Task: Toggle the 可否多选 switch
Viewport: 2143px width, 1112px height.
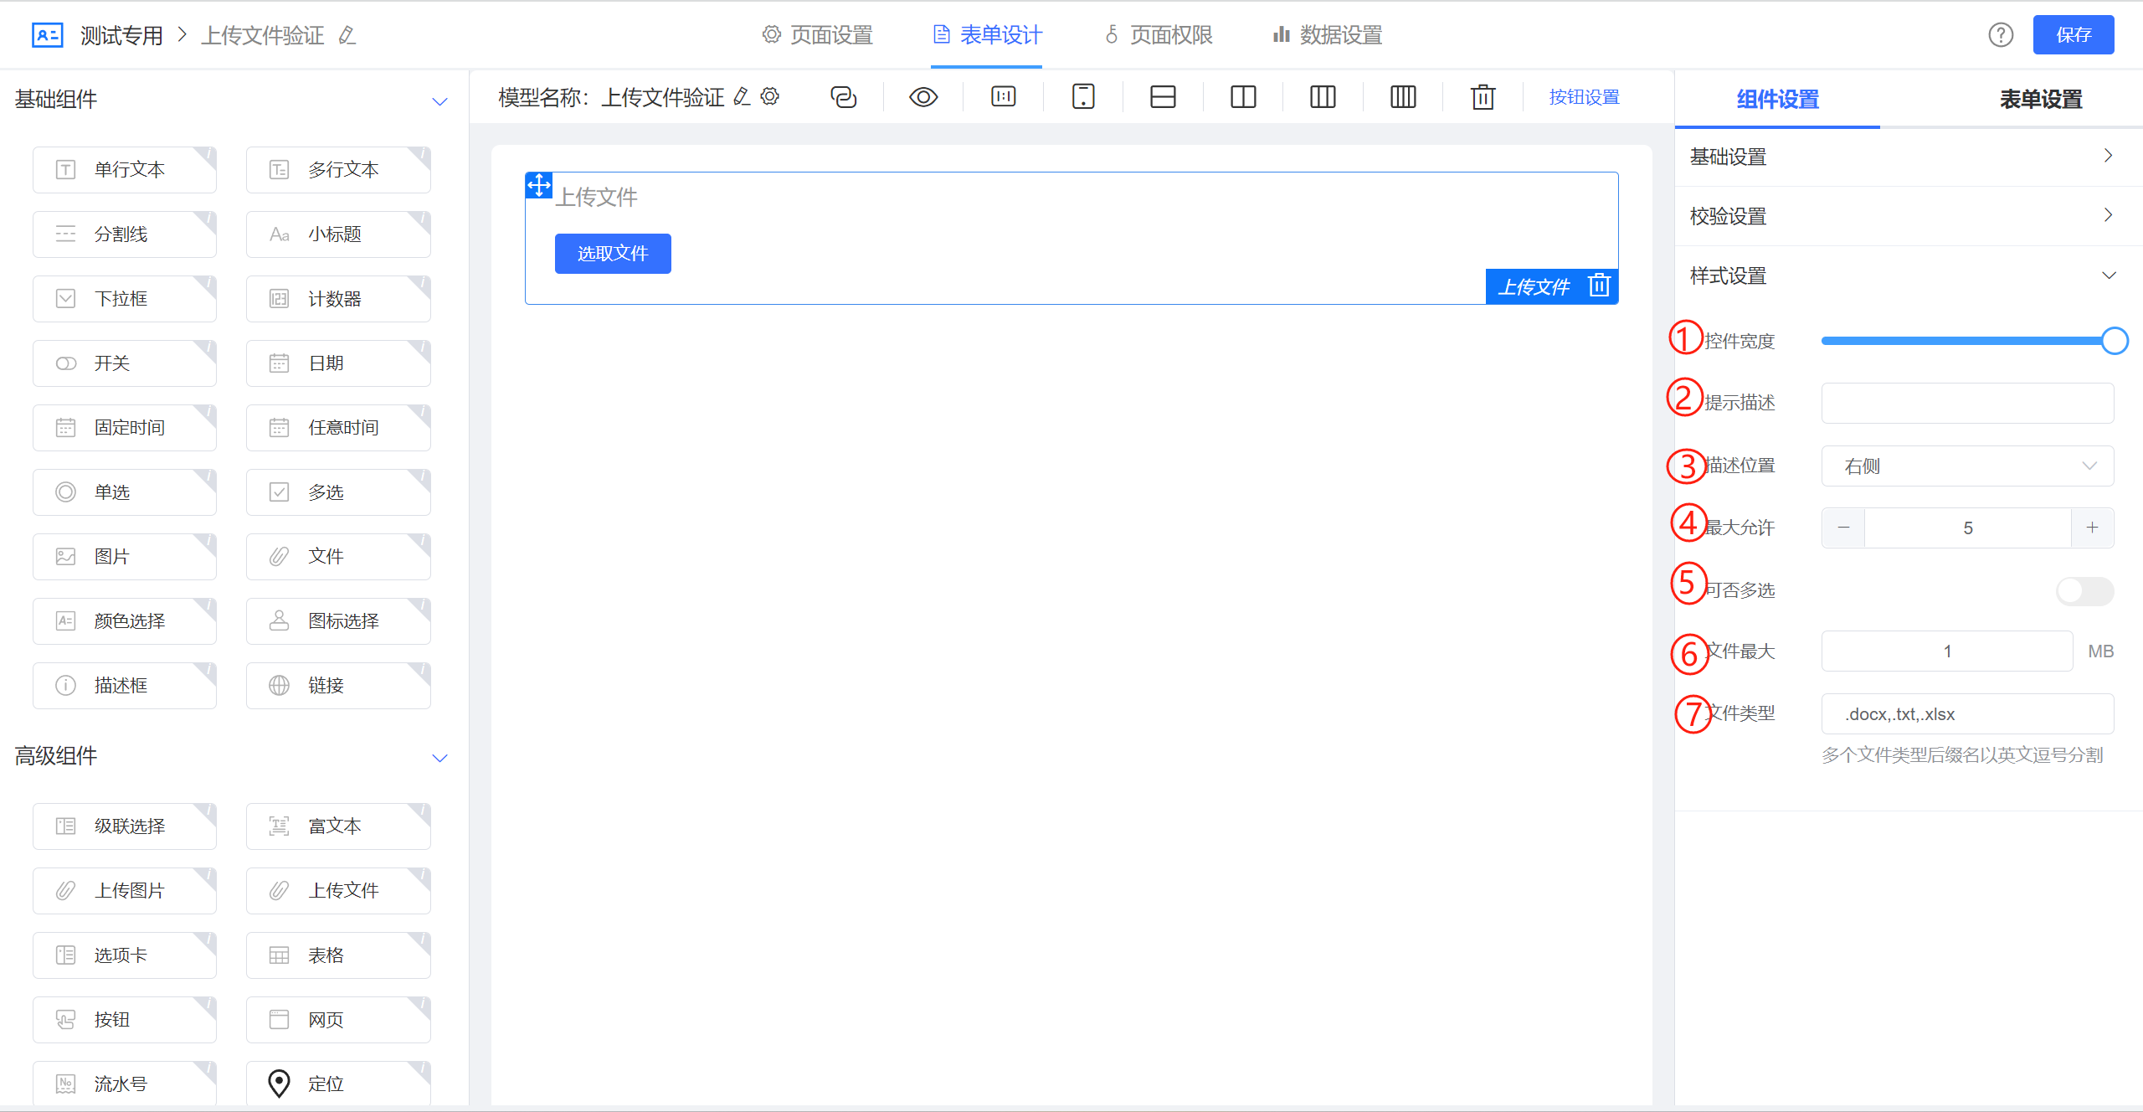Action: pyautogui.click(x=2084, y=591)
